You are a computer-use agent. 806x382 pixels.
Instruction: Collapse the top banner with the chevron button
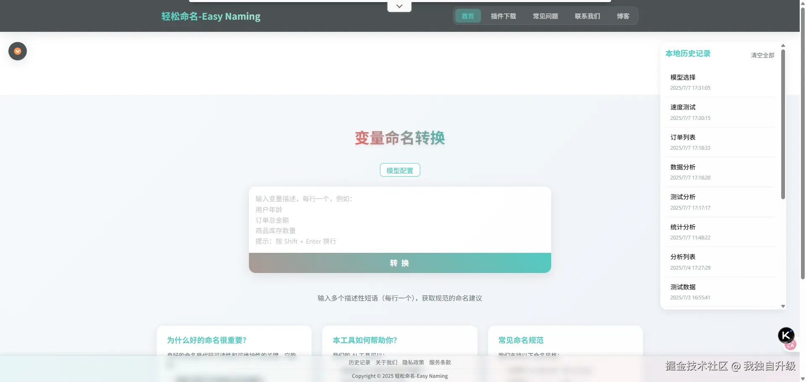coord(399,6)
